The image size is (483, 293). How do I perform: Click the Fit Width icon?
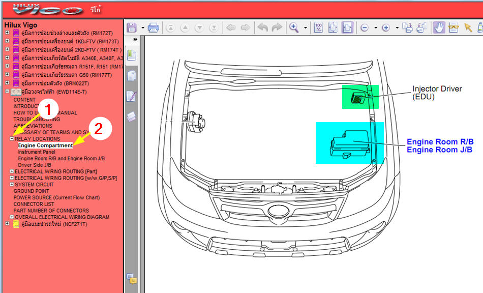click(347, 28)
